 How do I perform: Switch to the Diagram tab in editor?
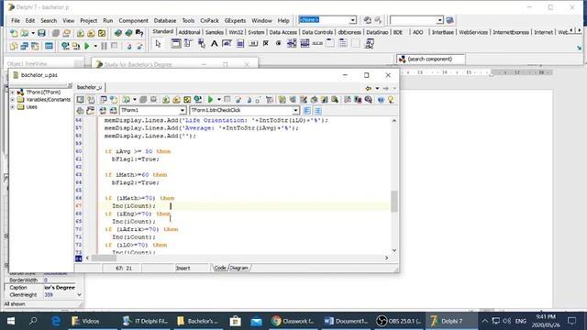[238, 268]
